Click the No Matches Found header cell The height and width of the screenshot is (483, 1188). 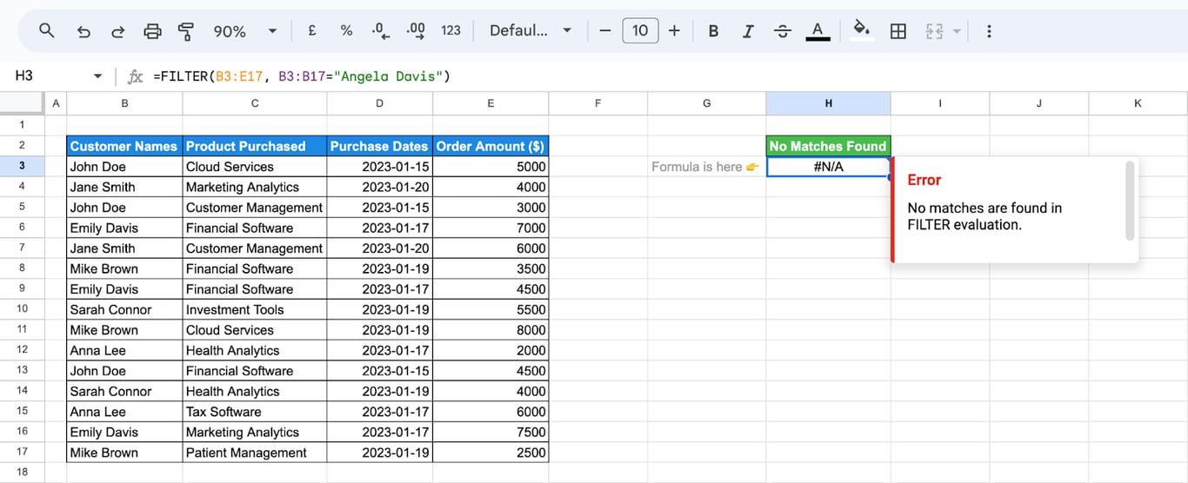(828, 146)
